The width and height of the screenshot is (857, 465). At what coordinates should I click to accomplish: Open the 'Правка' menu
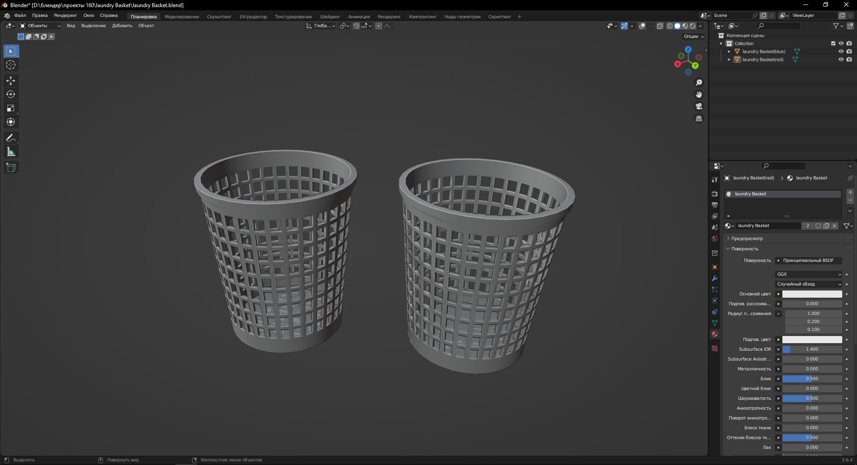click(x=40, y=16)
